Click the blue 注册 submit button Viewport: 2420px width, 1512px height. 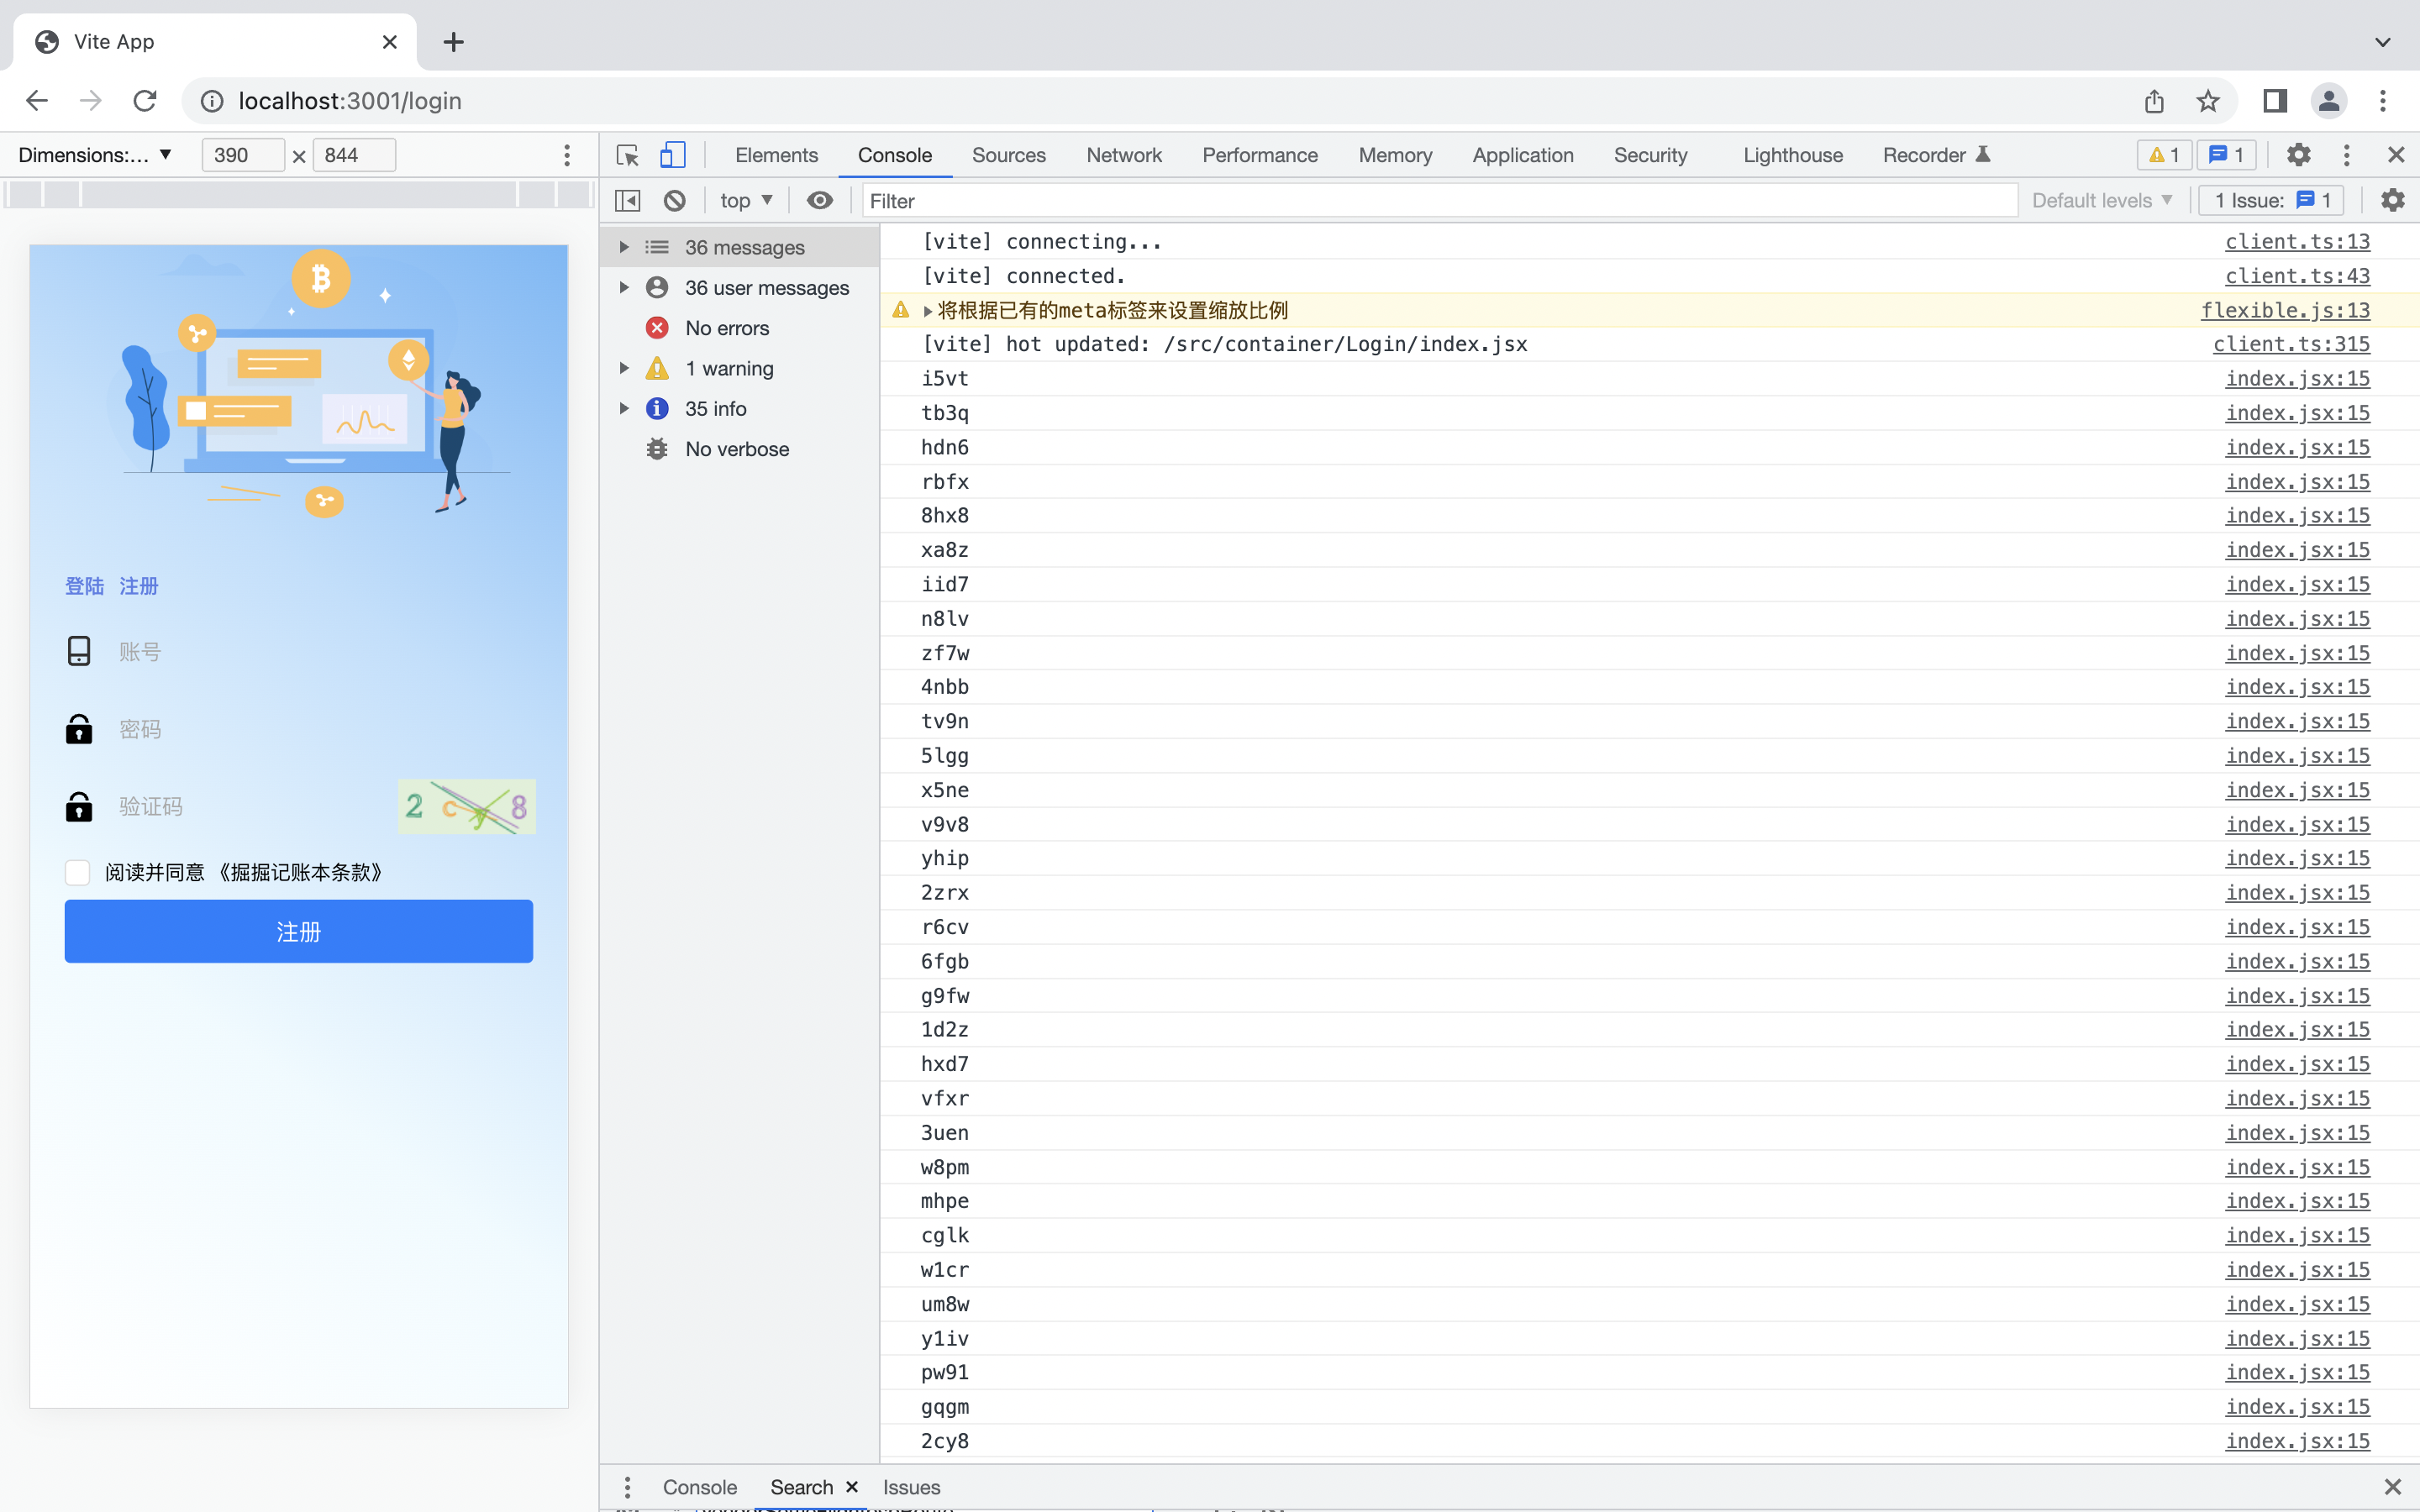pyautogui.click(x=299, y=931)
